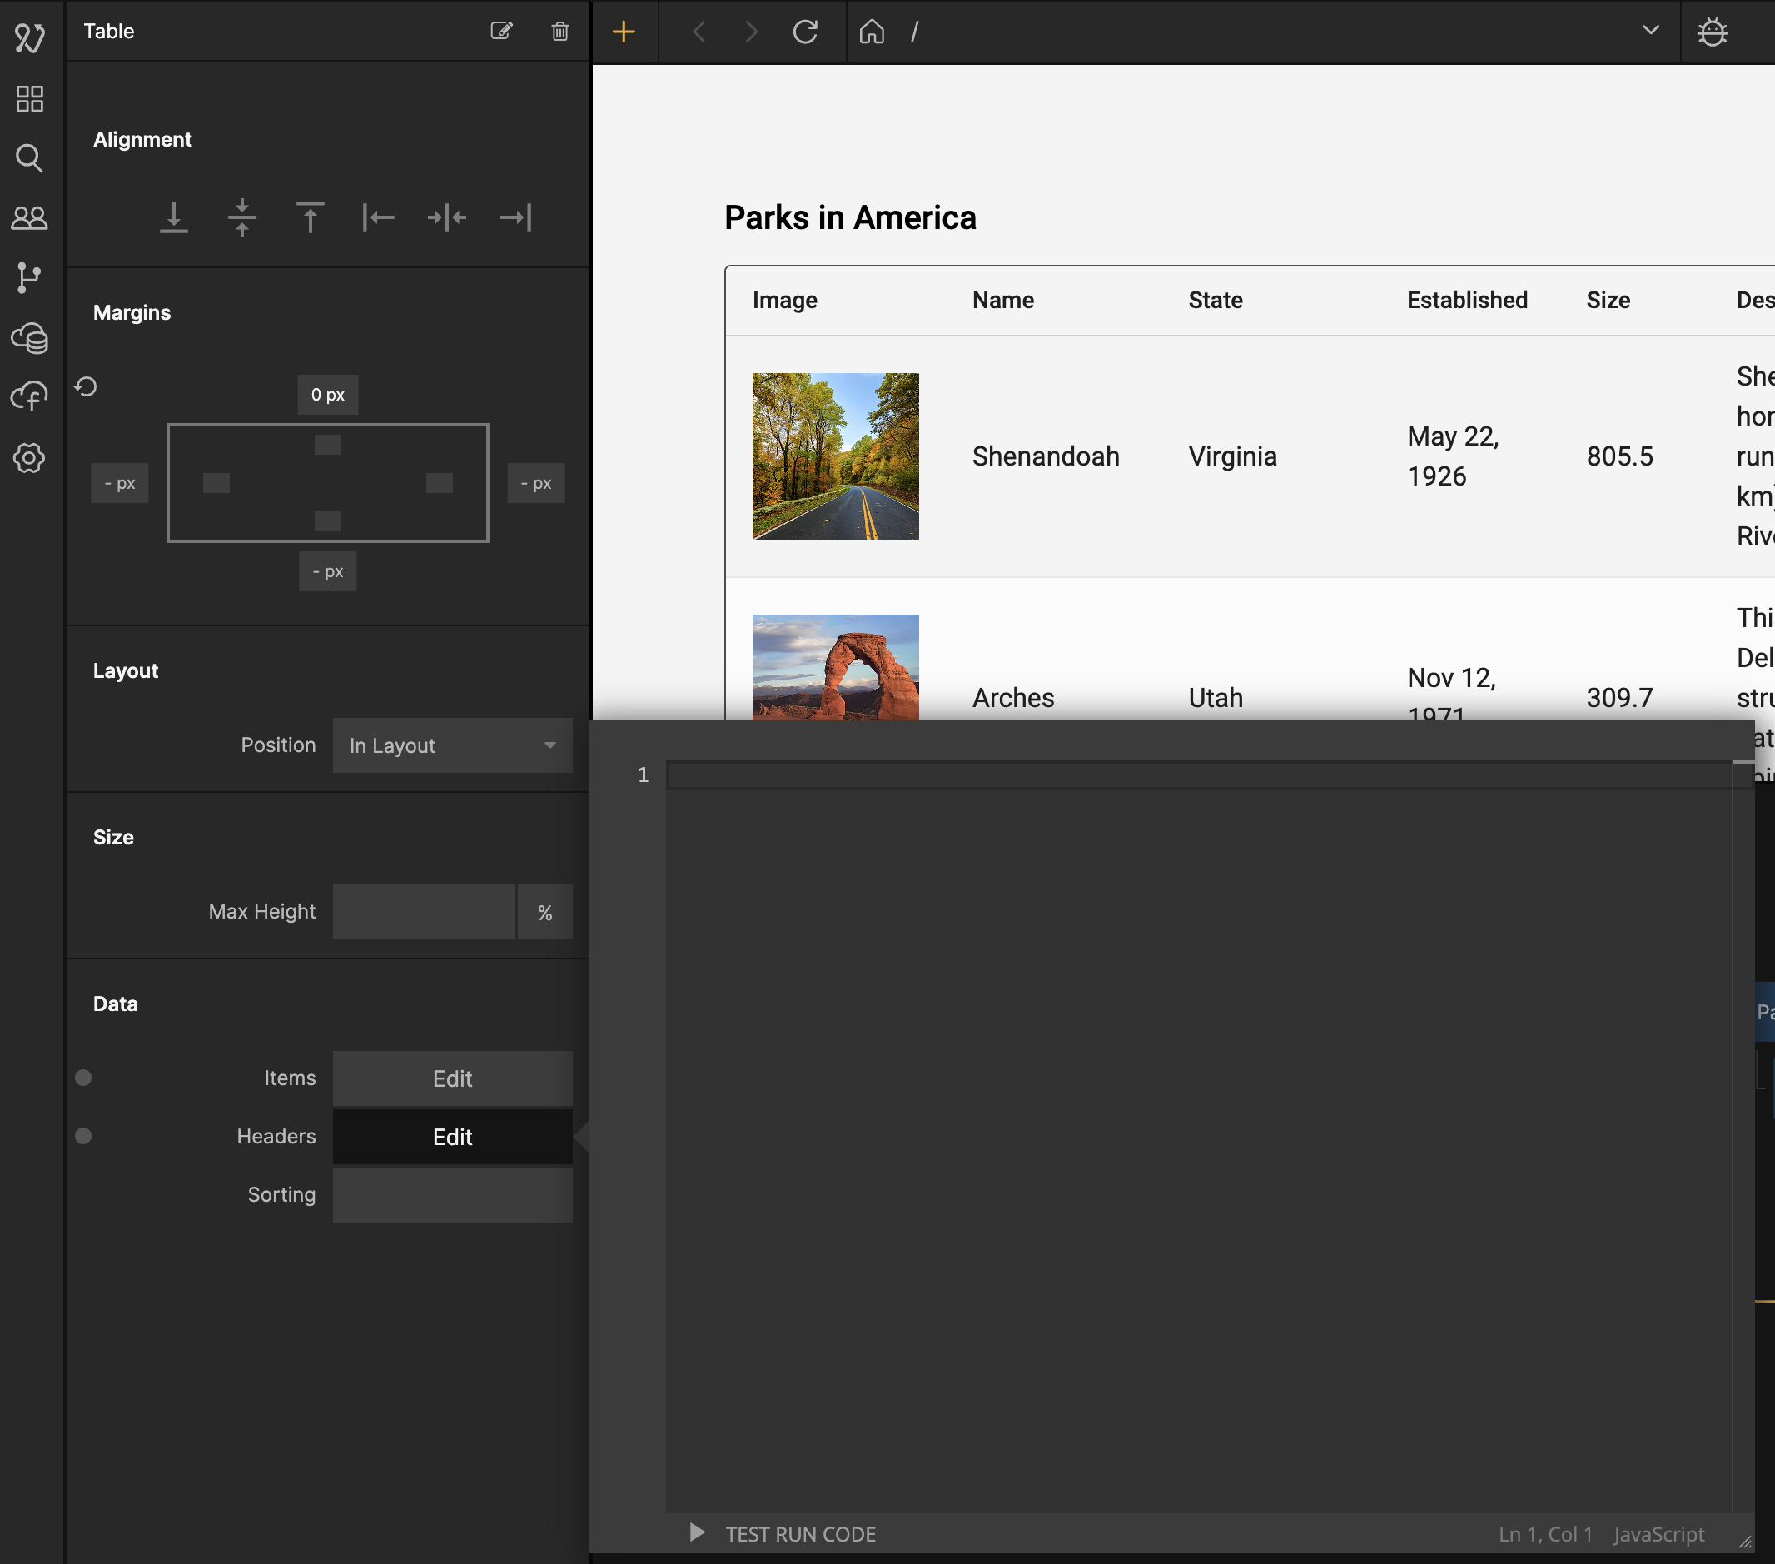Delete the Table using the trash icon
Viewport: 1775px width, 1564px height.
coord(560,32)
